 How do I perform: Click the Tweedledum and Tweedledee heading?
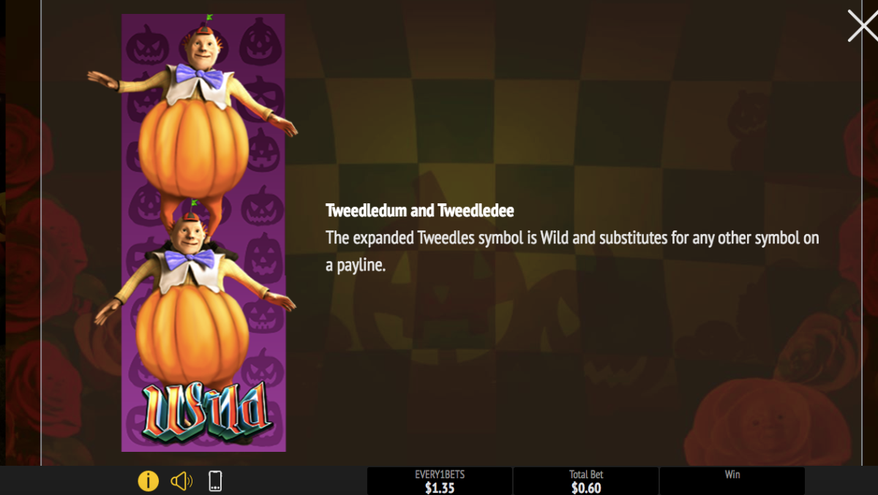click(420, 211)
